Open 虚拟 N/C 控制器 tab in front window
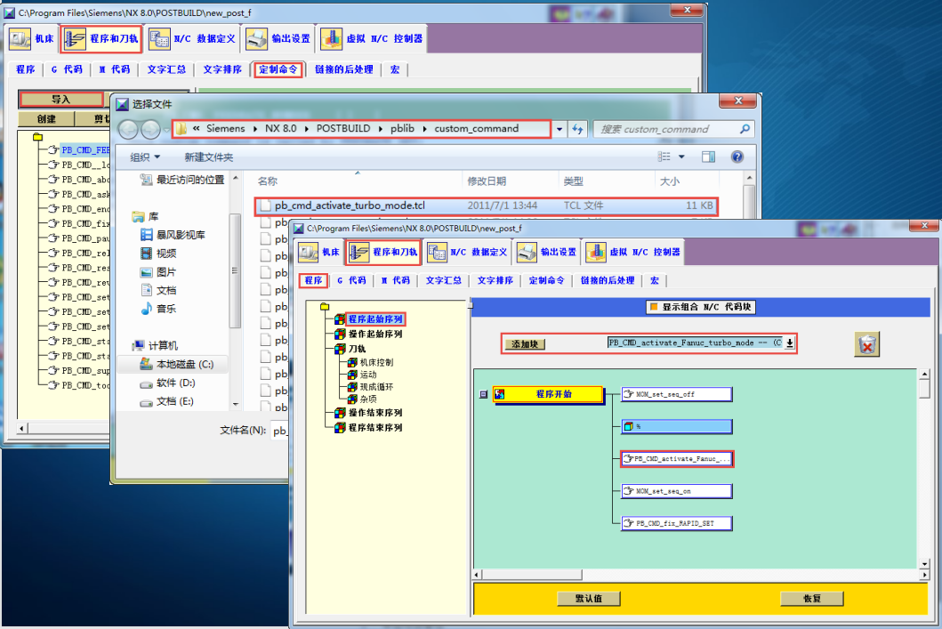942x629 pixels. tap(634, 253)
